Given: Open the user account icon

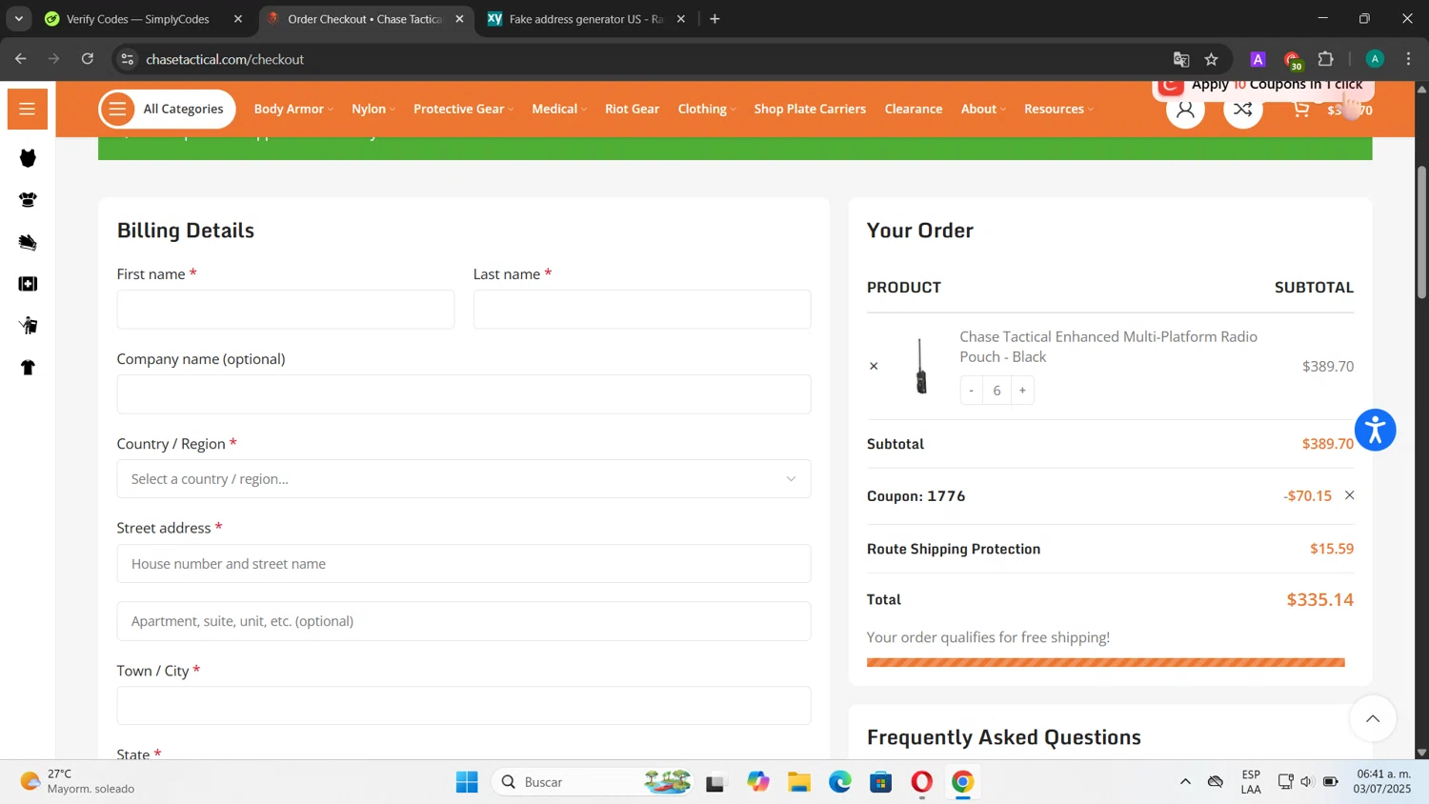Looking at the screenshot, I should click(x=1185, y=110).
